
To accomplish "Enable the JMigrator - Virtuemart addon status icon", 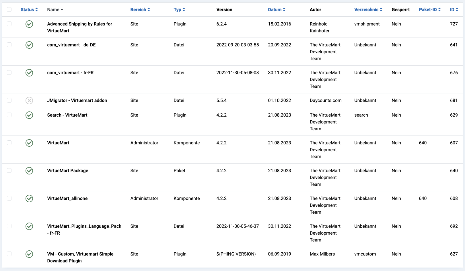I will click(x=29, y=101).
